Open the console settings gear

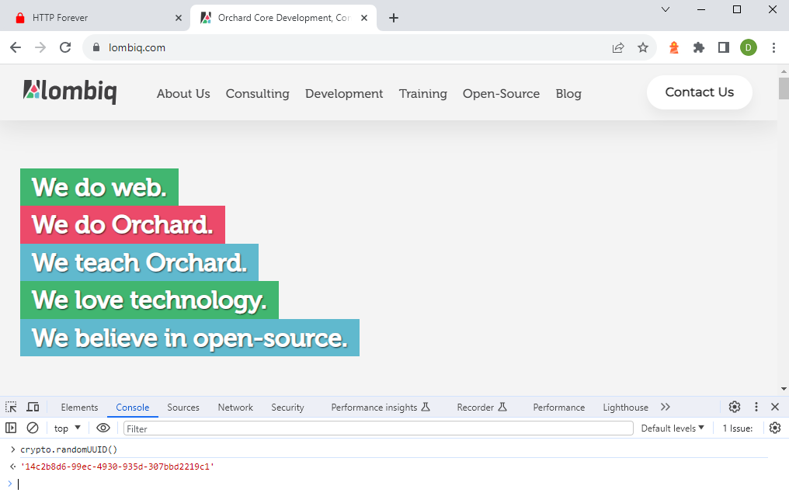[775, 428]
